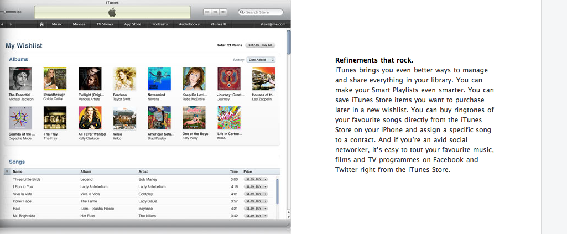
Task: Click the $157.85 Buy All button
Action: [x=261, y=45]
